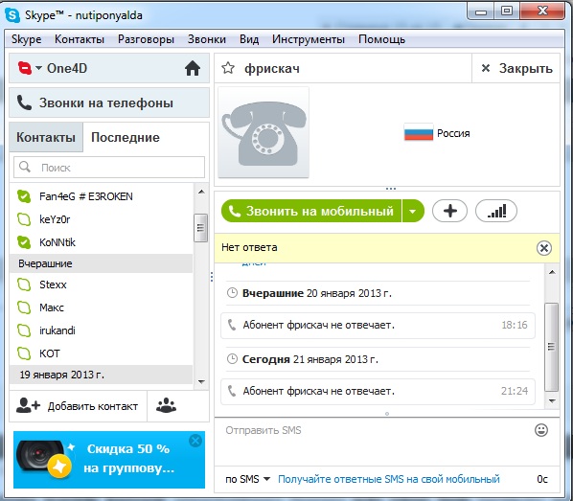
Task: Click the 18:16 missed call entry
Action: pos(378,325)
